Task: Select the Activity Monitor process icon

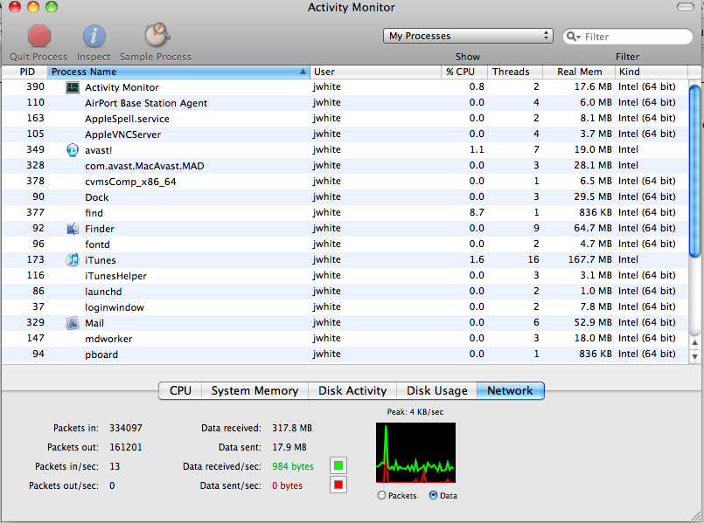Action: point(73,87)
